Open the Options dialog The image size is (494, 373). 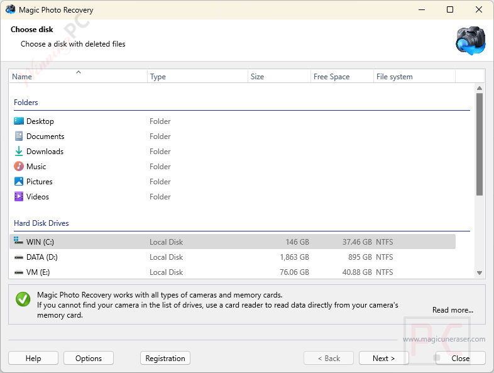(89, 358)
